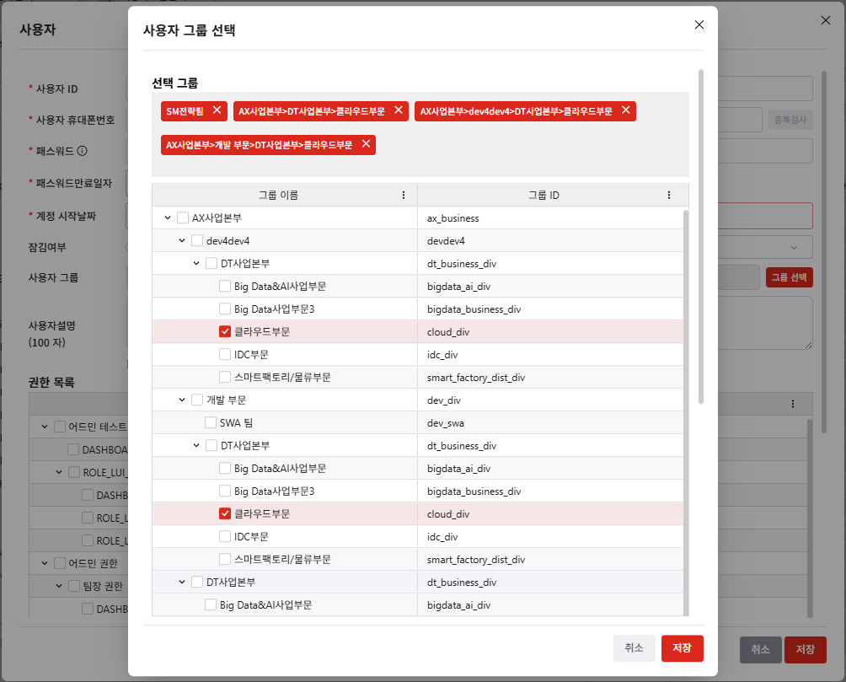This screenshot has width=846, height=682.
Task: Select the ax_business group ID cell
Action: point(550,217)
